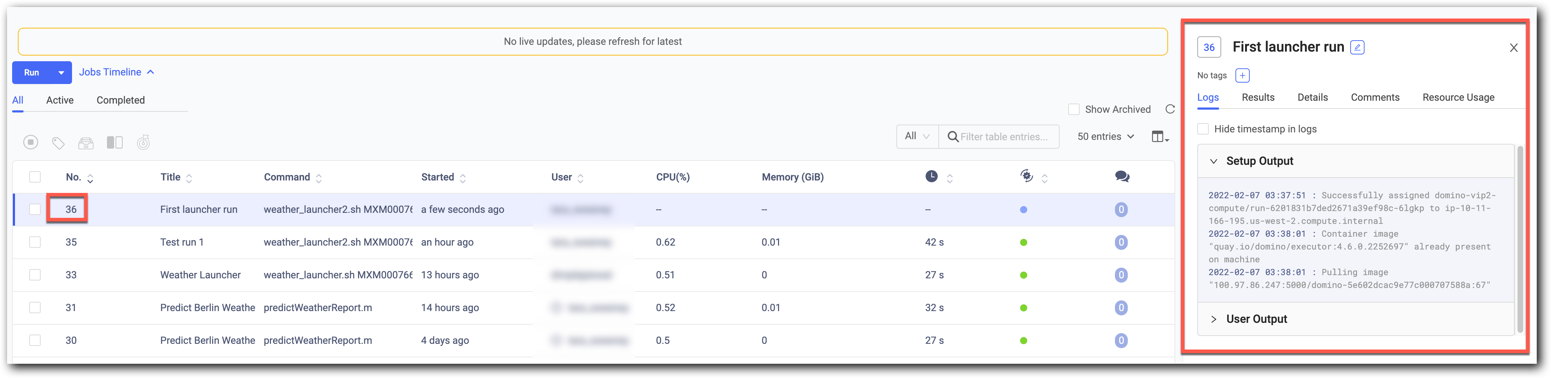Open comments badge for job 35
The height and width of the screenshot is (378, 1551).
(1121, 243)
